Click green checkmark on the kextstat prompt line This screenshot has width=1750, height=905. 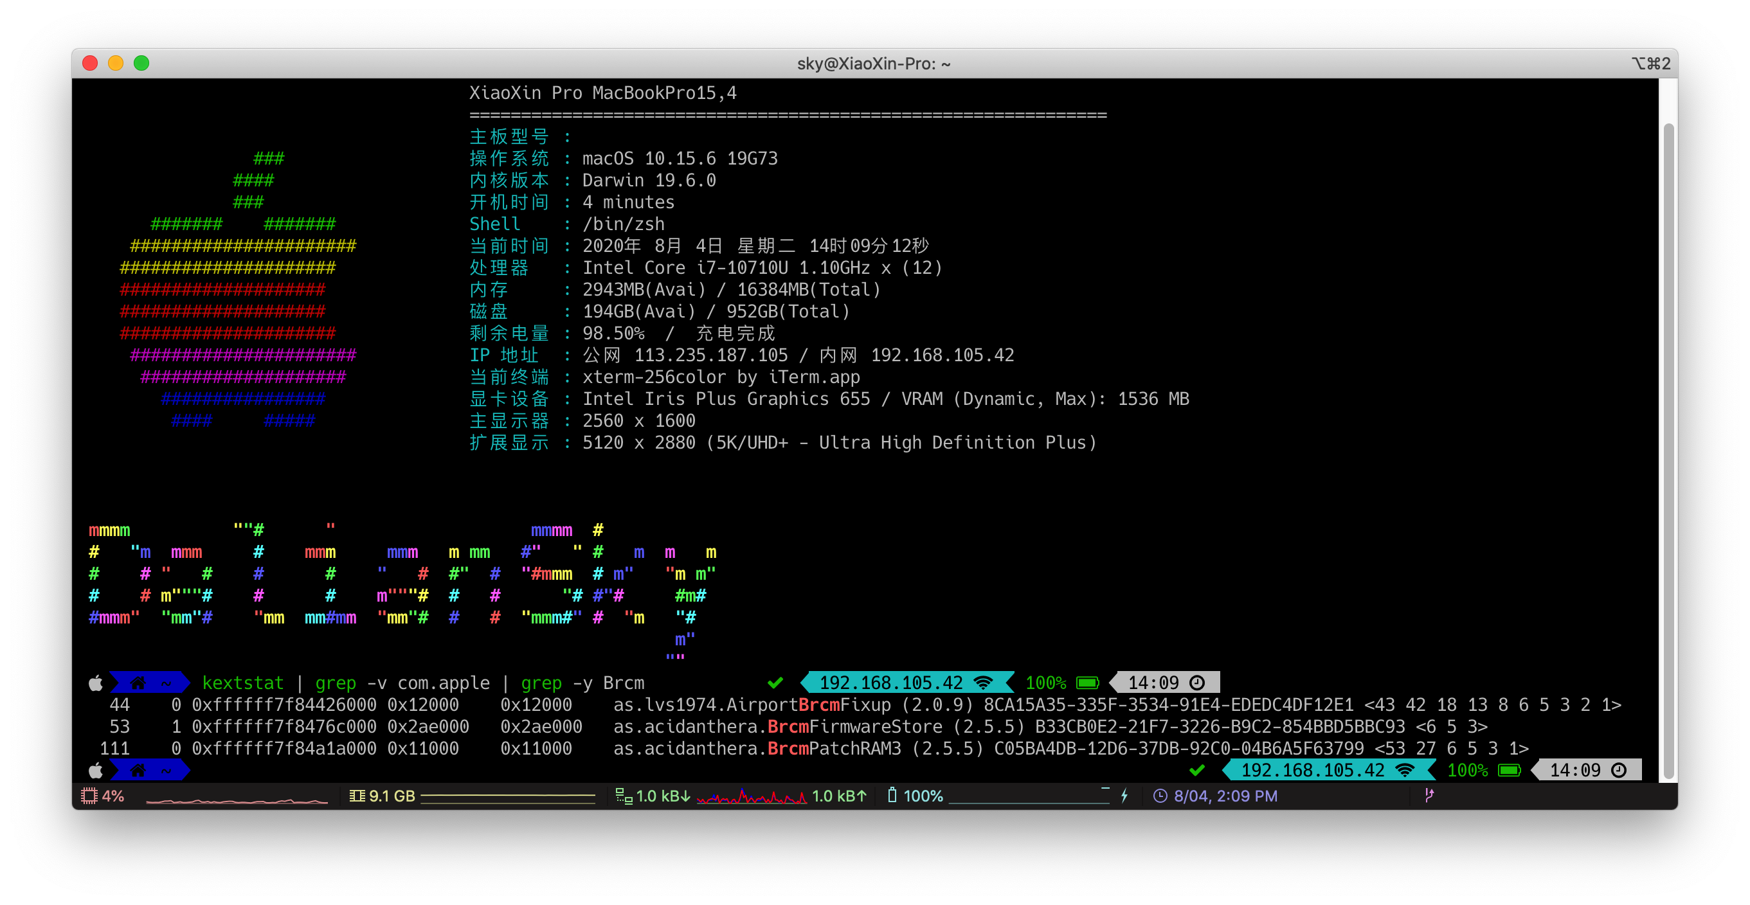(775, 682)
